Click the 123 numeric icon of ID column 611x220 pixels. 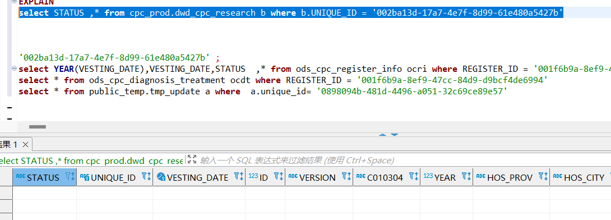253,176
